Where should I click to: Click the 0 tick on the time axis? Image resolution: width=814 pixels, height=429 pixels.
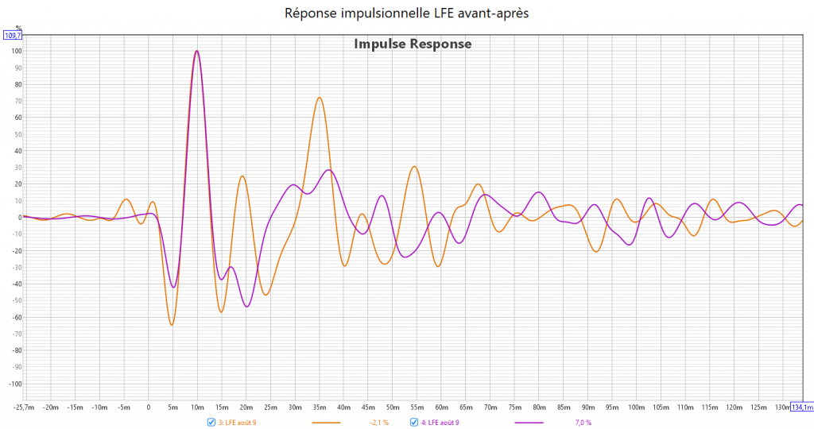pyautogui.click(x=149, y=408)
